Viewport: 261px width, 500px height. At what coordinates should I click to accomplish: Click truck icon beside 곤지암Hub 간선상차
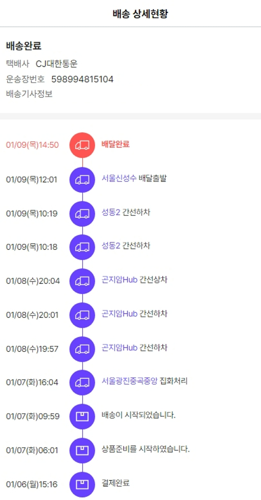(82, 281)
